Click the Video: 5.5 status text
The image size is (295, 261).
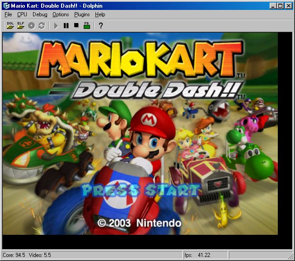point(40,255)
